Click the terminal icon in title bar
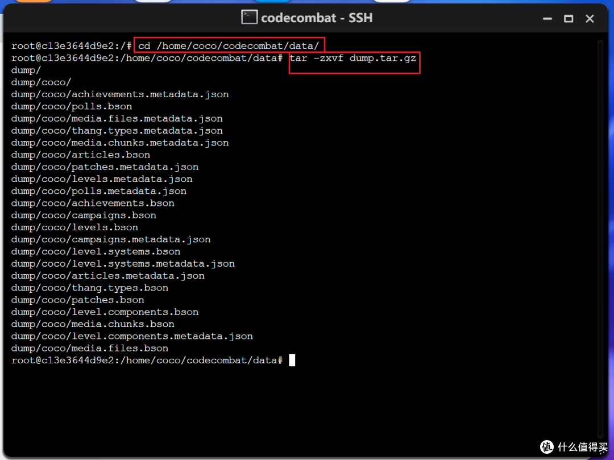The image size is (614, 460). point(249,18)
